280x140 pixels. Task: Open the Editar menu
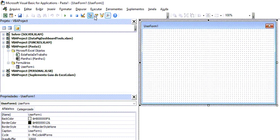click(28, 9)
